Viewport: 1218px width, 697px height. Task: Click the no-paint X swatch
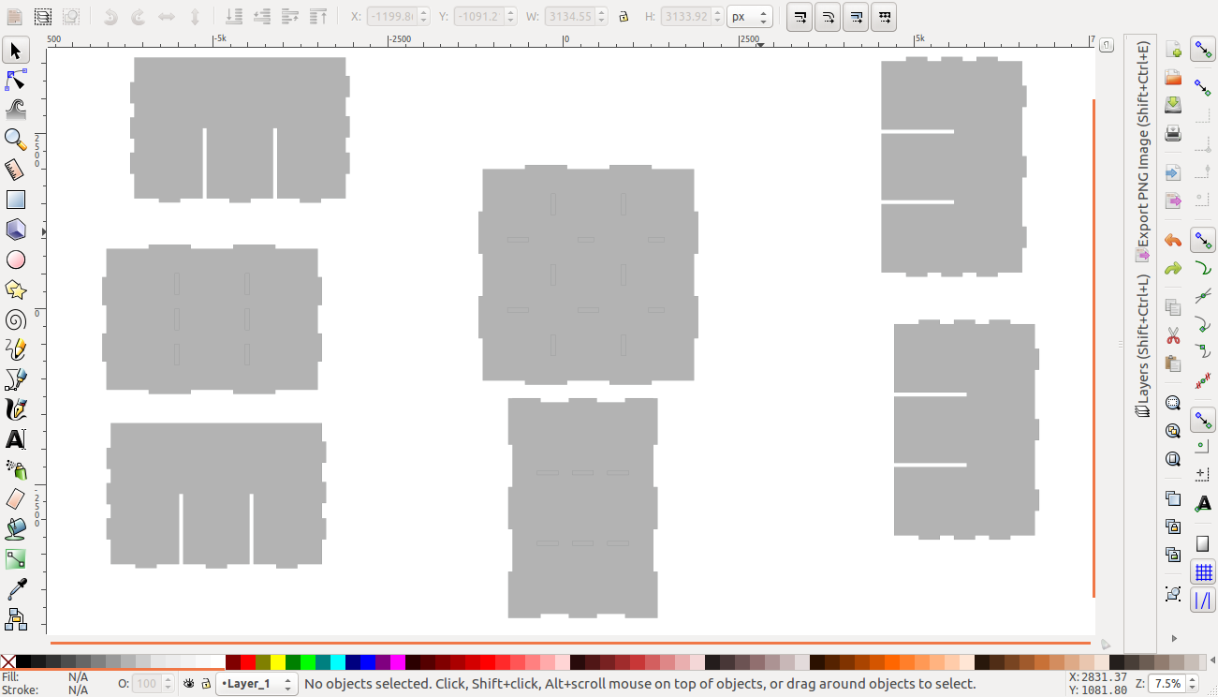(x=8, y=661)
